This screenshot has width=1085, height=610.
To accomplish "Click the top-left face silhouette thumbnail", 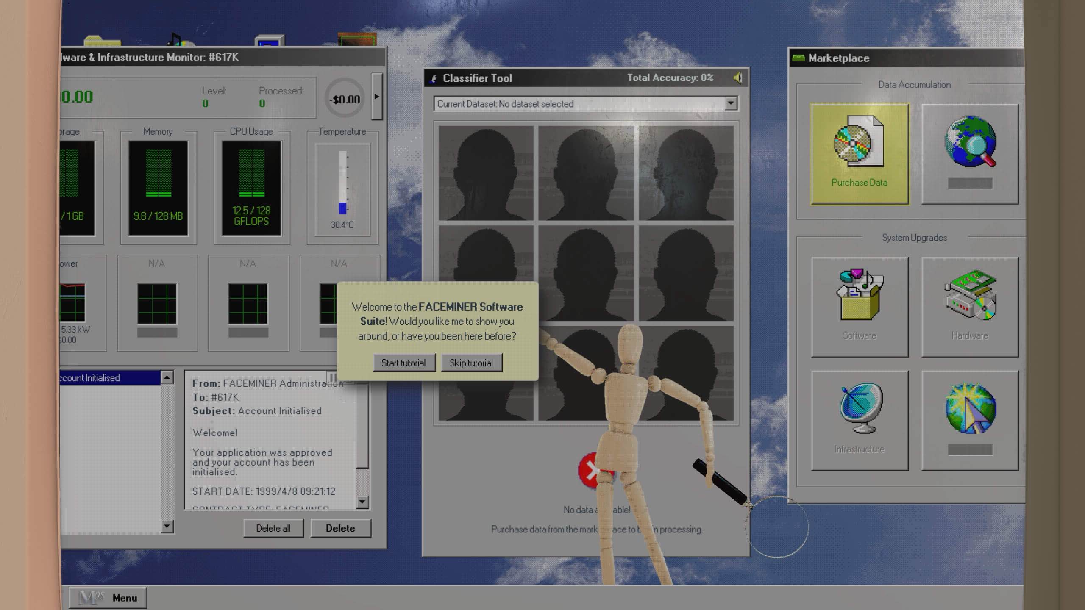I will 486,173.
